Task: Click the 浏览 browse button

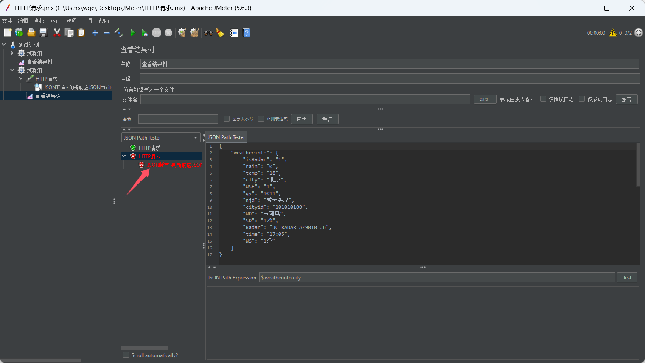Action: (485, 99)
